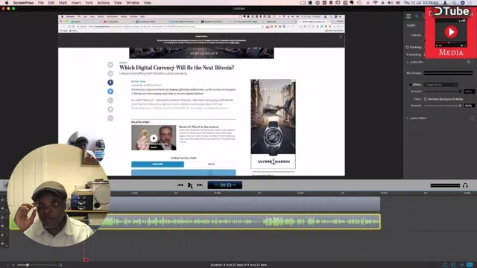Open the Apple menu
The width and height of the screenshot is (477, 268).
(x=7, y=3)
